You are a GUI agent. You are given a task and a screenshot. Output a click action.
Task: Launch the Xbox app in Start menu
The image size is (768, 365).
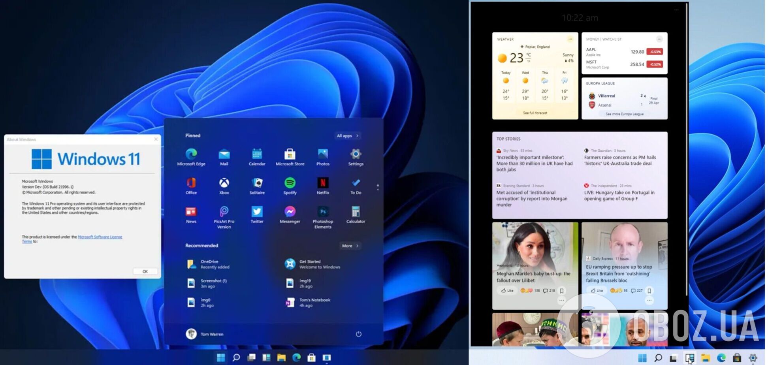[x=224, y=183]
